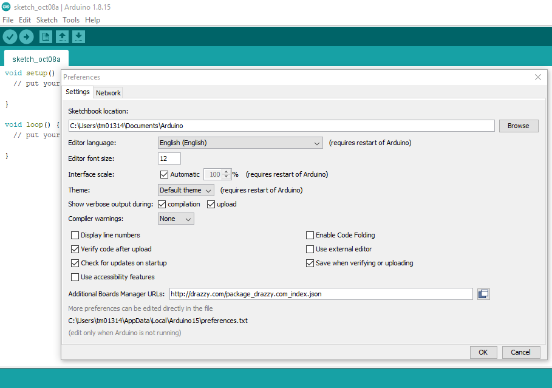Click the "void loop()" code line
Viewport: 552px width, 388px height.
(x=32, y=124)
